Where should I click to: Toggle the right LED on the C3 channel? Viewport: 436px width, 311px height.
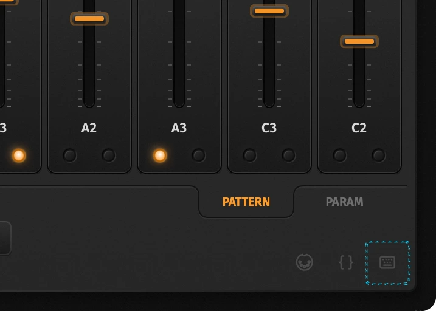click(289, 155)
